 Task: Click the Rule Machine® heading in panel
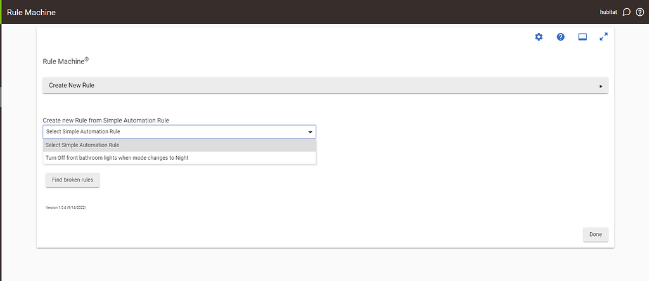pyautogui.click(x=66, y=61)
